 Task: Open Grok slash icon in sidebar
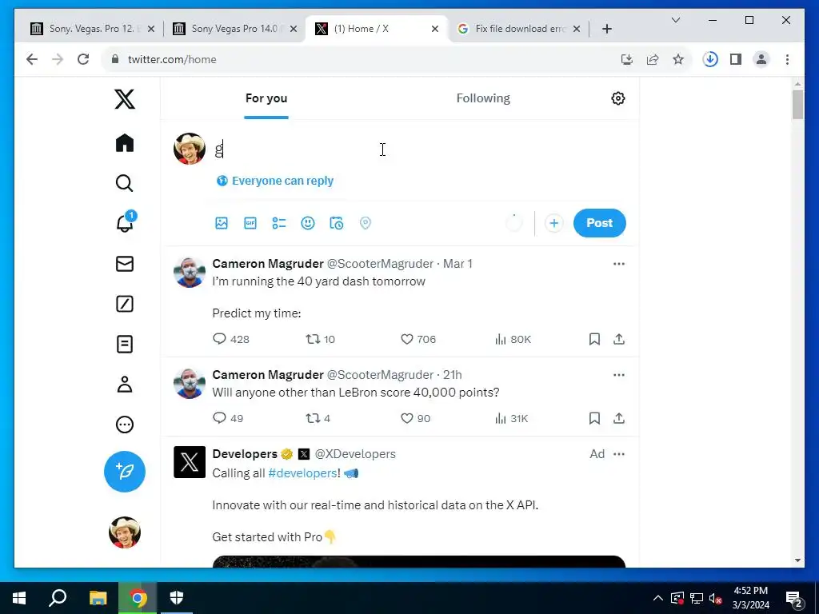124,304
